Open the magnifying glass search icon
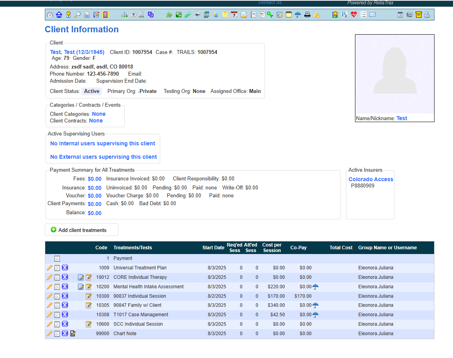This screenshot has width=453, height=358. (x=78, y=15)
